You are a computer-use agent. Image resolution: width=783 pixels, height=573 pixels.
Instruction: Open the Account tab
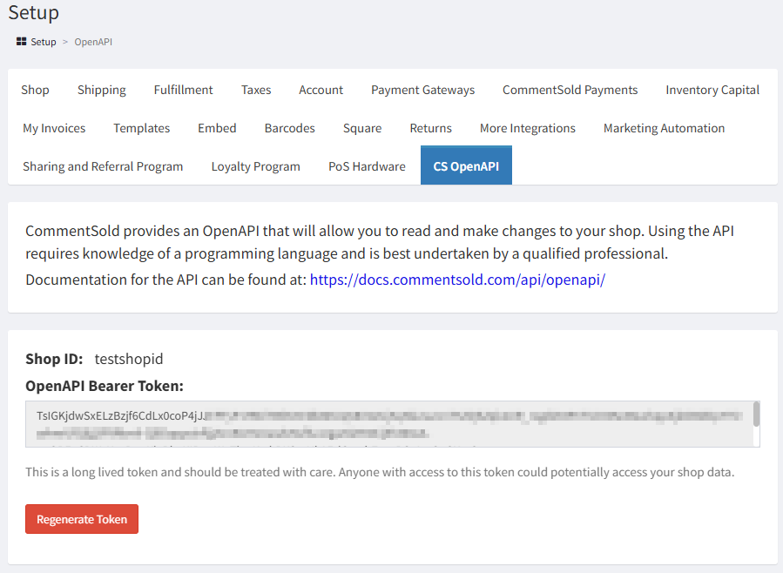pyautogui.click(x=321, y=90)
